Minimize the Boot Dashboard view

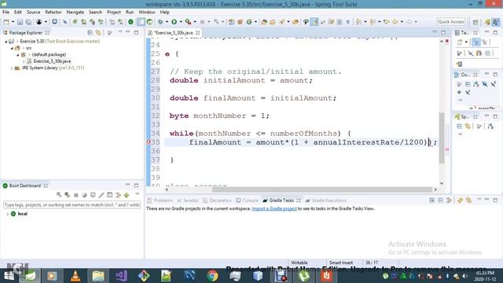[128, 185]
